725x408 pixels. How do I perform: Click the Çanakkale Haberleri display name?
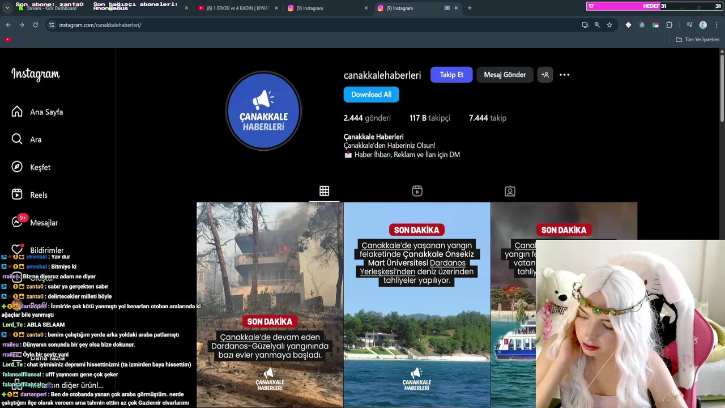374,137
